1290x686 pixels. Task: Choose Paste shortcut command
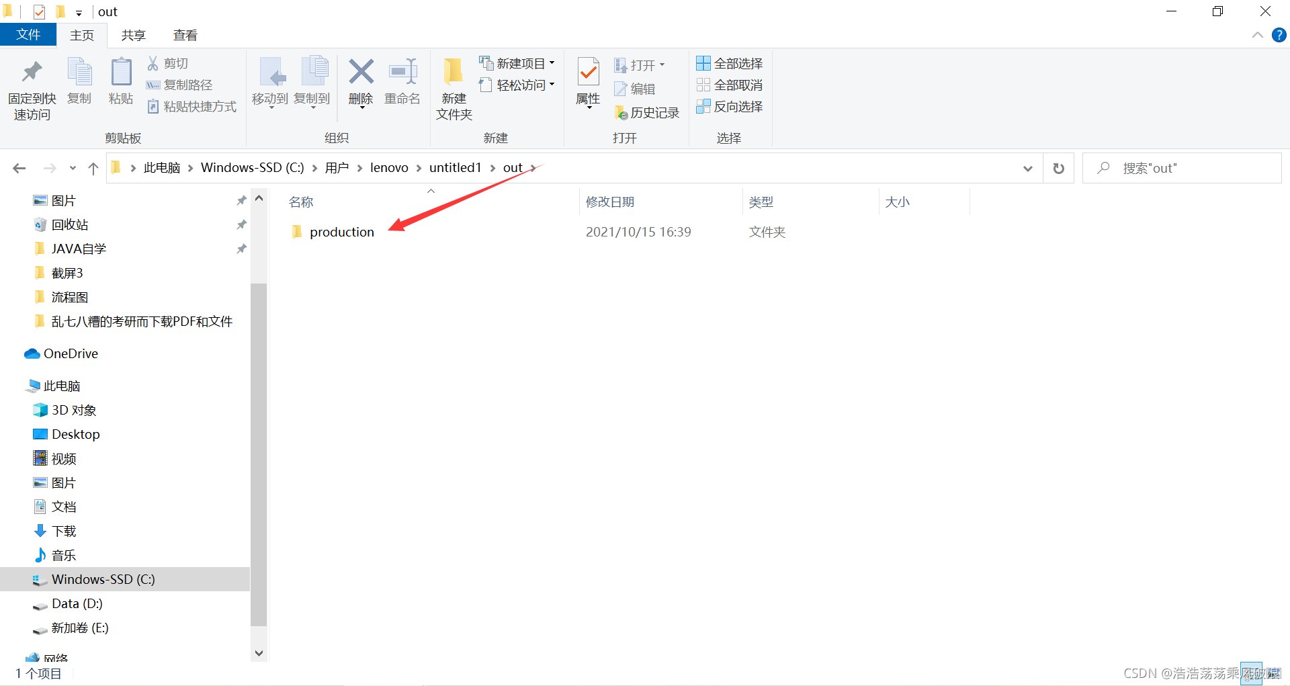point(191,106)
